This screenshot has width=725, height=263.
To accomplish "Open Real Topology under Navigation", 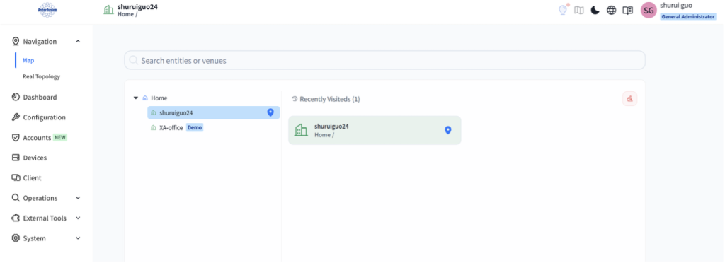I will pyautogui.click(x=42, y=76).
